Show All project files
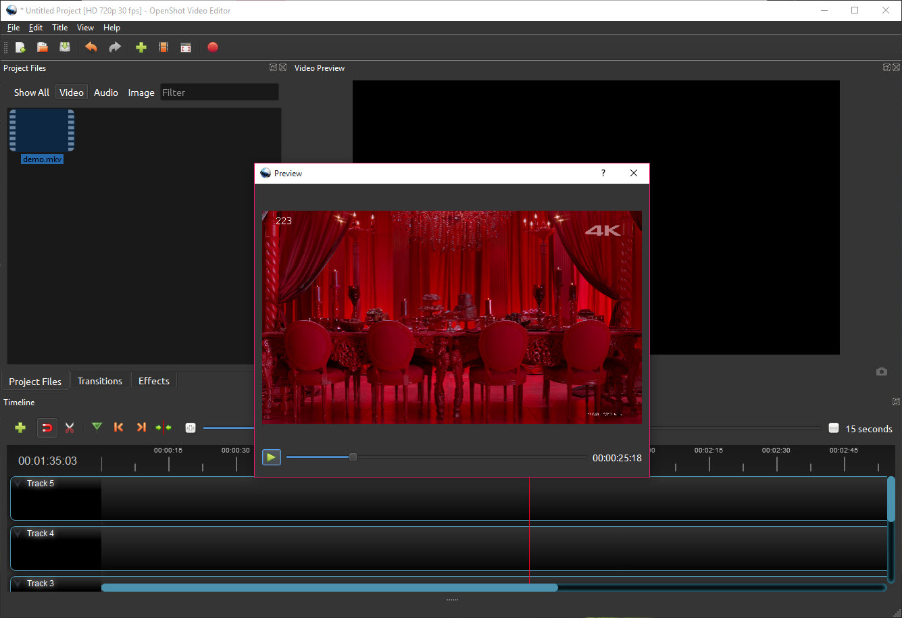 (x=32, y=93)
